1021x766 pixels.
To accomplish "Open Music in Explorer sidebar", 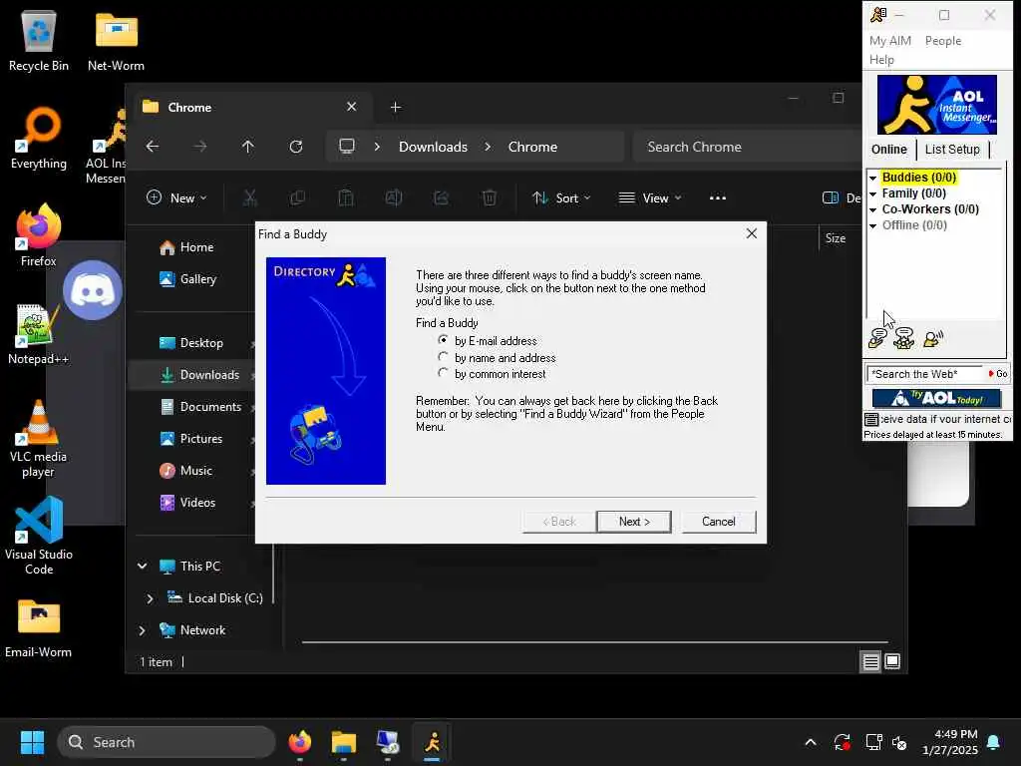I will click(195, 471).
